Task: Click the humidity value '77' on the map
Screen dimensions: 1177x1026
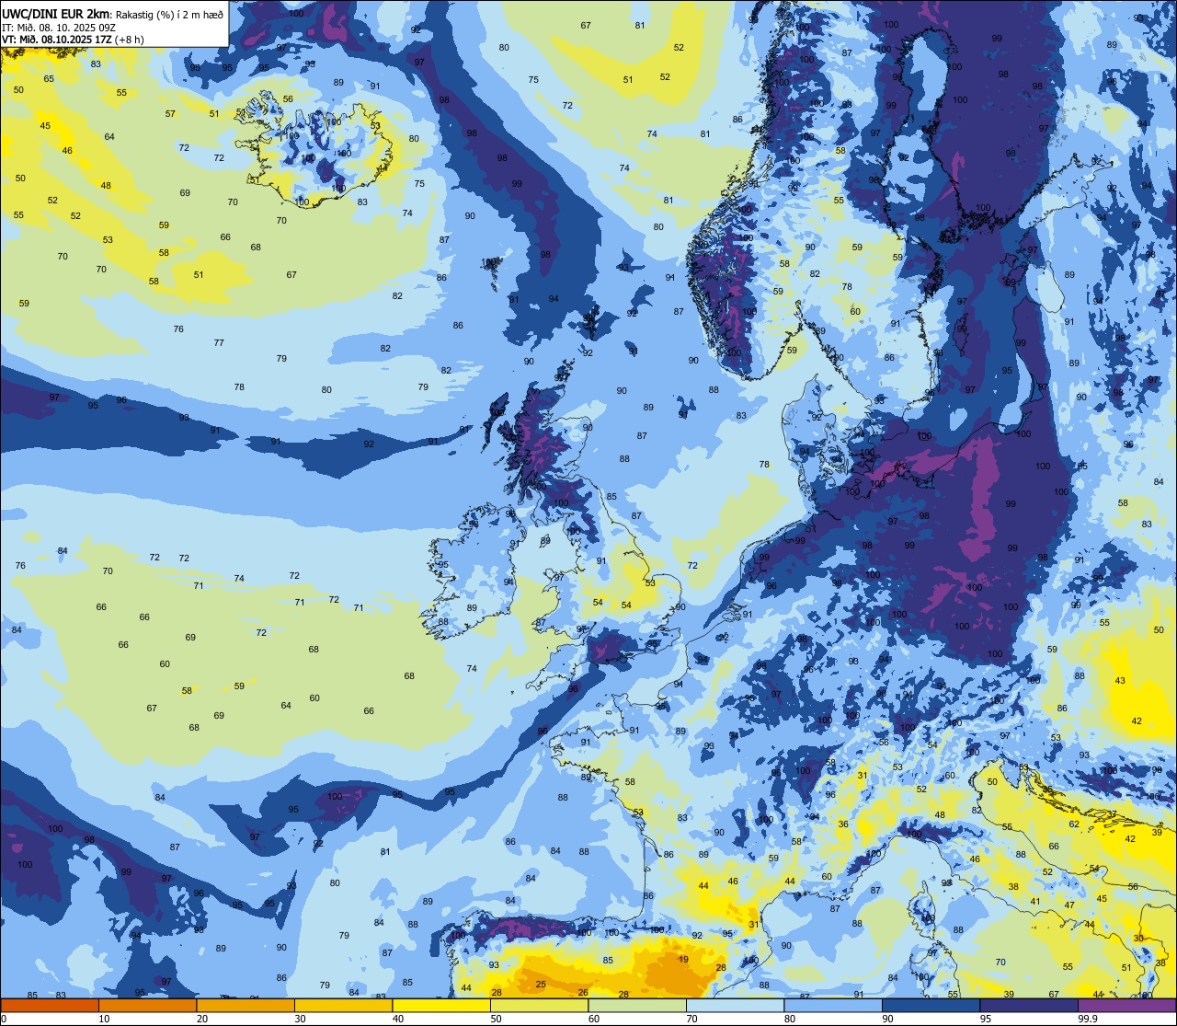Action: pos(219,342)
